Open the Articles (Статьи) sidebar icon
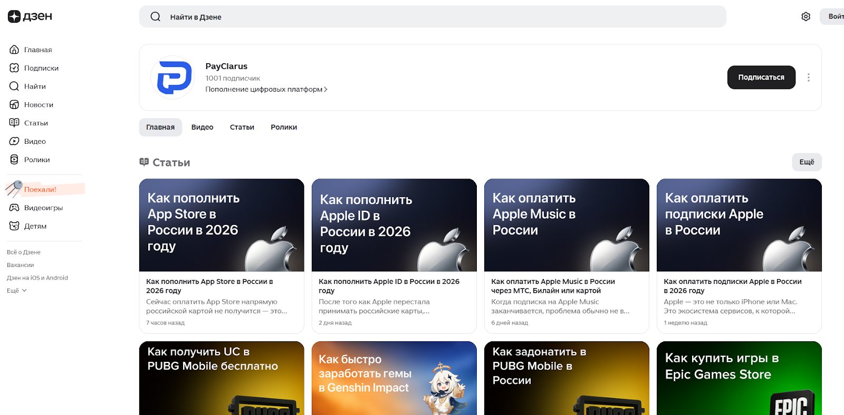 pos(14,123)
